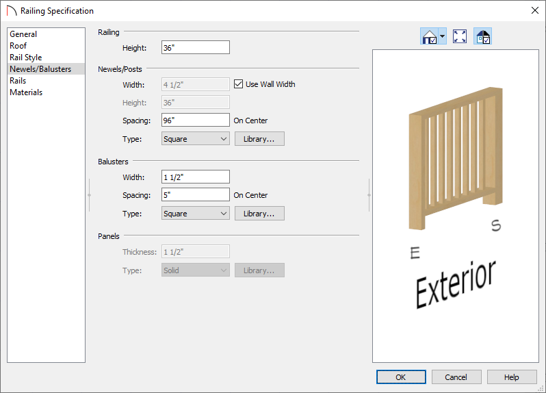
Task: Uncheck Use Wall Width checkbox
Action: 239,84
